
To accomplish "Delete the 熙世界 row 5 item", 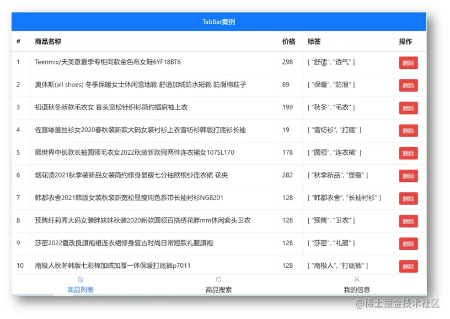I will point(408,153).
